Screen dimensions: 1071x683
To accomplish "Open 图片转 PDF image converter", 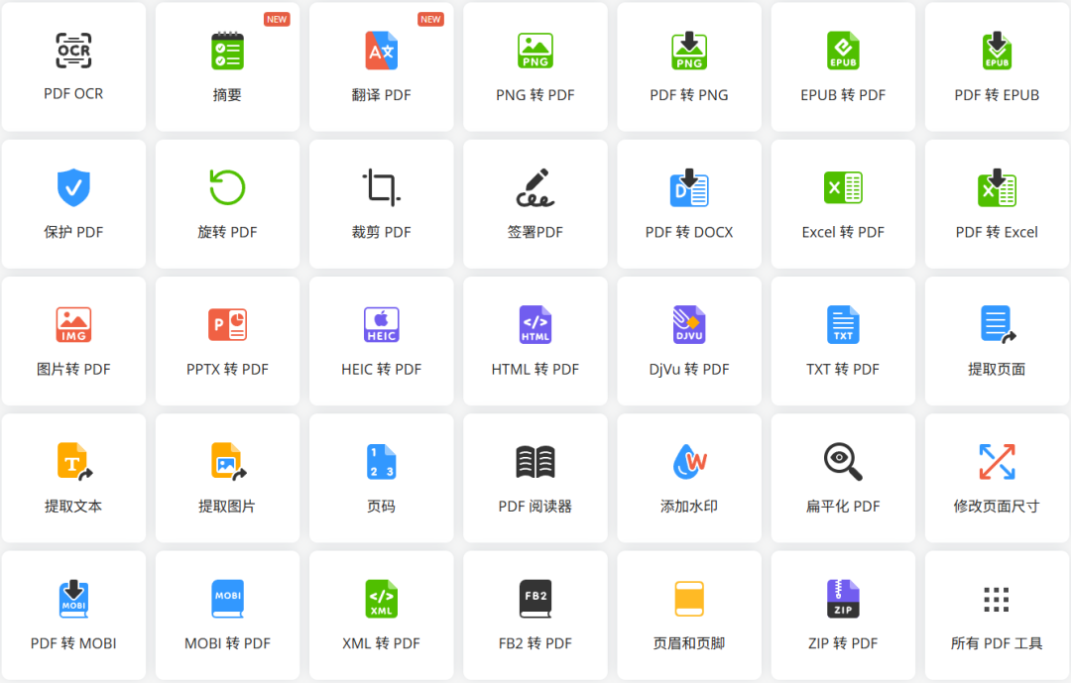I will 73,341.
